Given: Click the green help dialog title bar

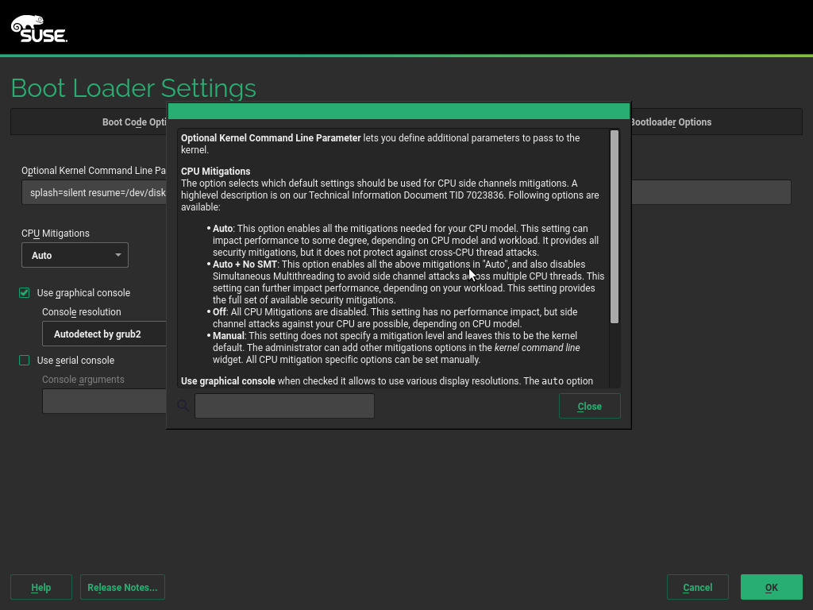Looking at the screenshot, I should pos(399,110).
